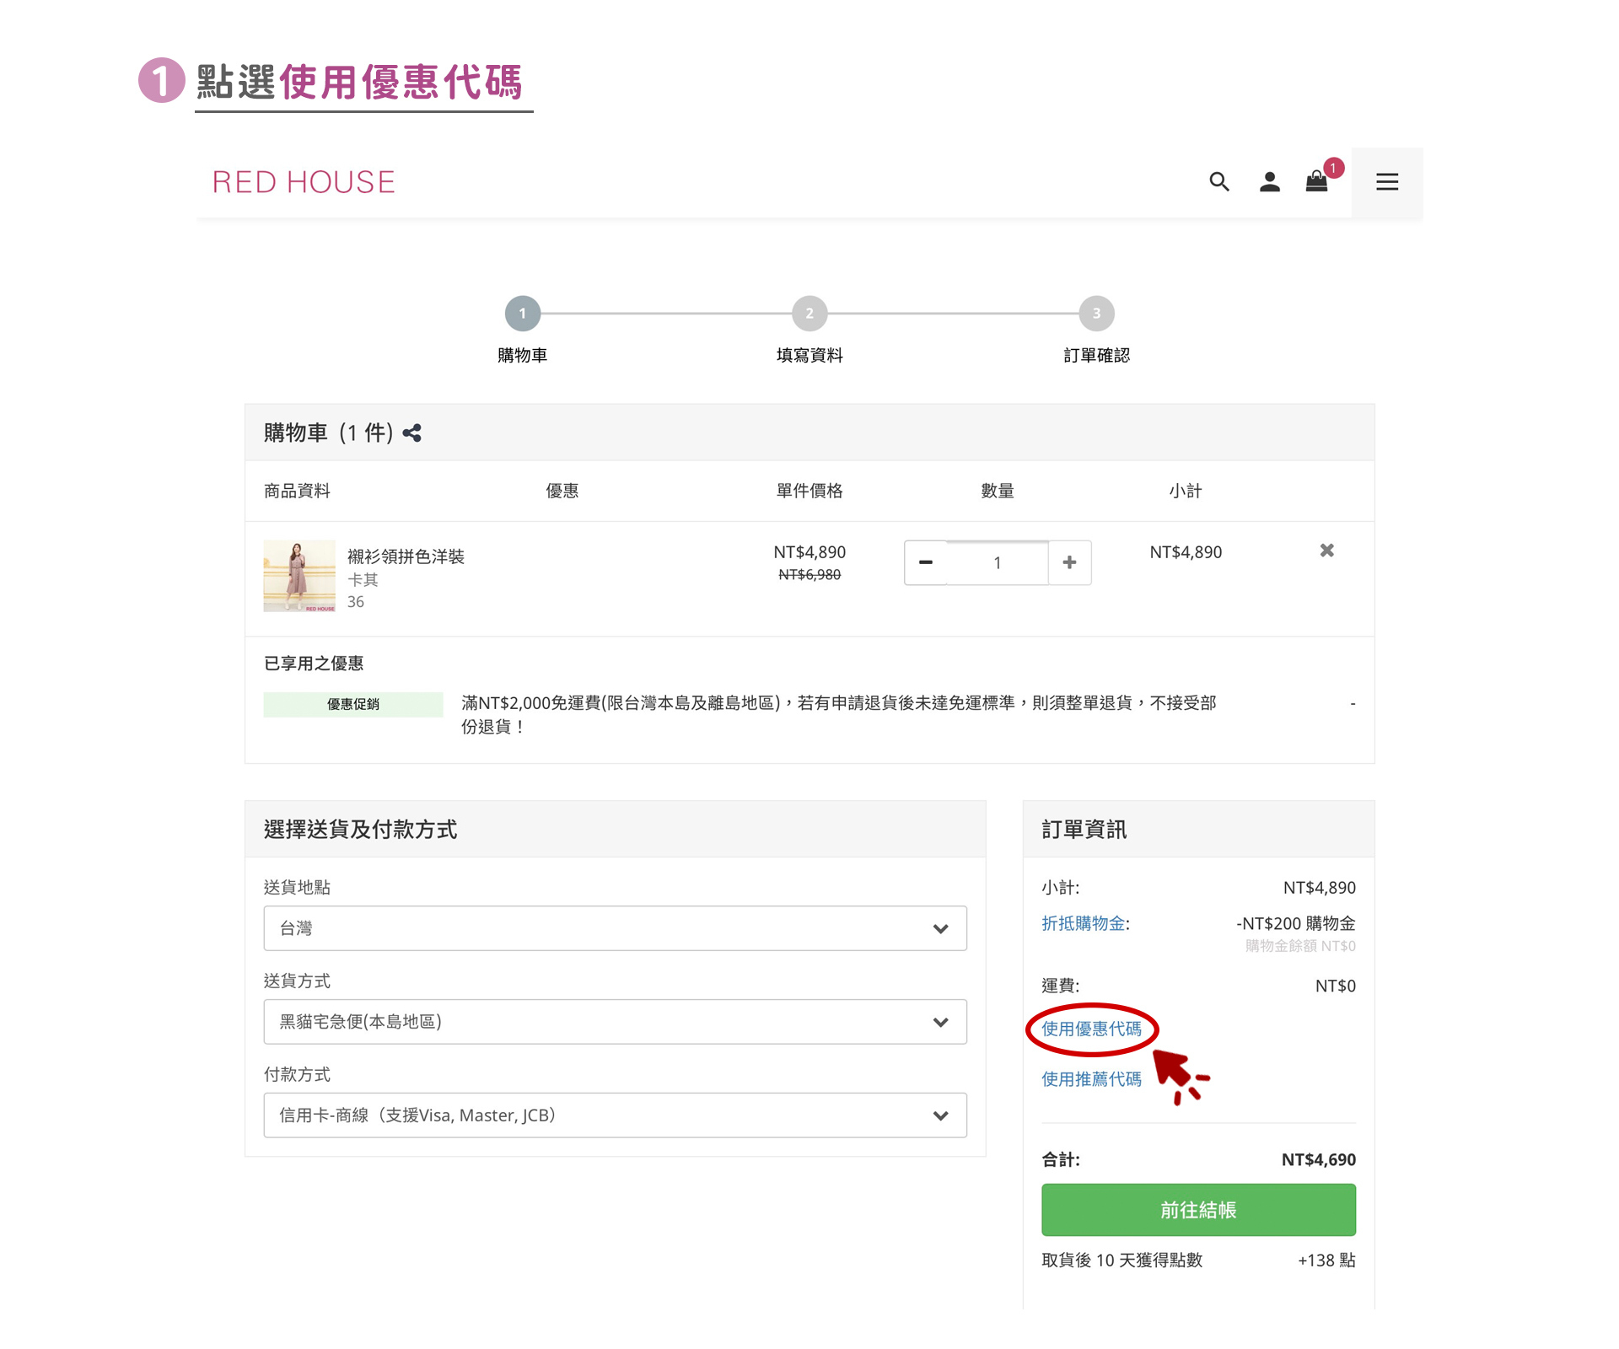Increase quantity with the plus button
Viewport: 1619px width, 1349px height.
pyautogui.click(x=1069, y=562)
